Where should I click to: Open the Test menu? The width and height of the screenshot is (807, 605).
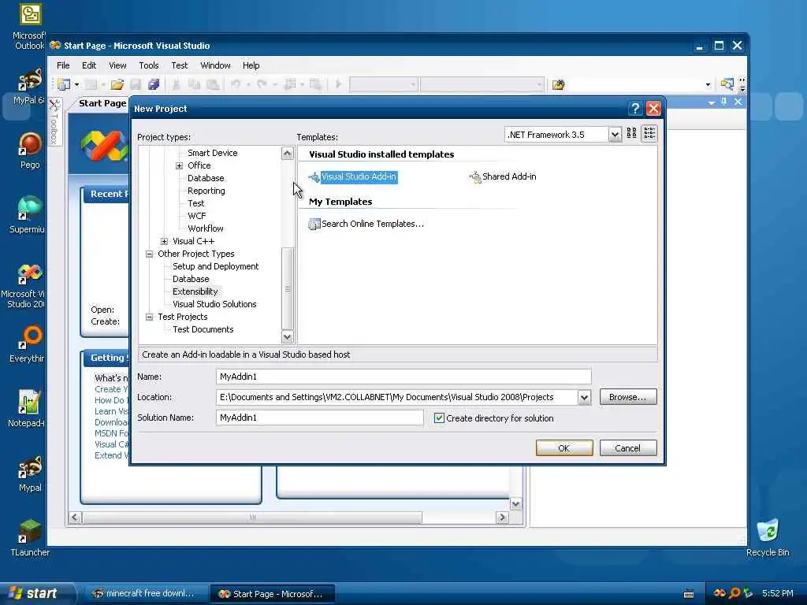[180, 65]
